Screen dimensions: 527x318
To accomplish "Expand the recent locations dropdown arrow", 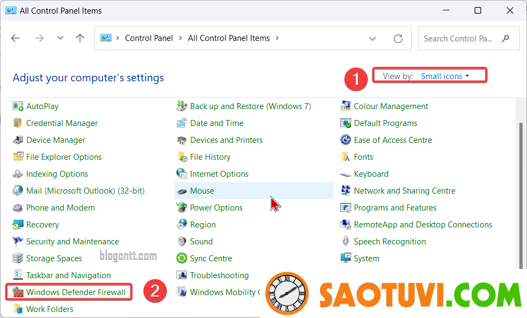I will pyautogui.click(x=60, y=38).
